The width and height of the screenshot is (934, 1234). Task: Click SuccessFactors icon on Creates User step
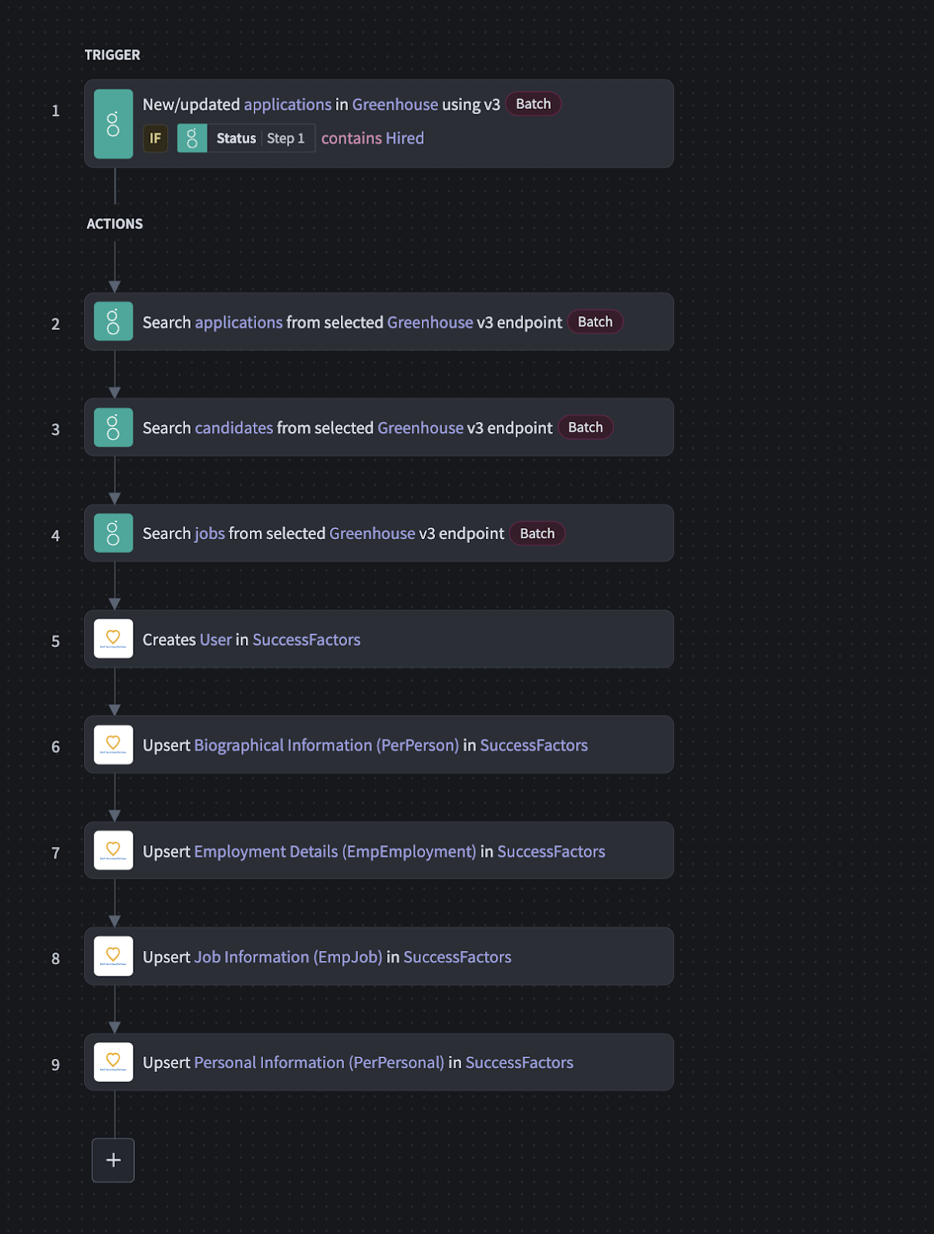[113, 639]
